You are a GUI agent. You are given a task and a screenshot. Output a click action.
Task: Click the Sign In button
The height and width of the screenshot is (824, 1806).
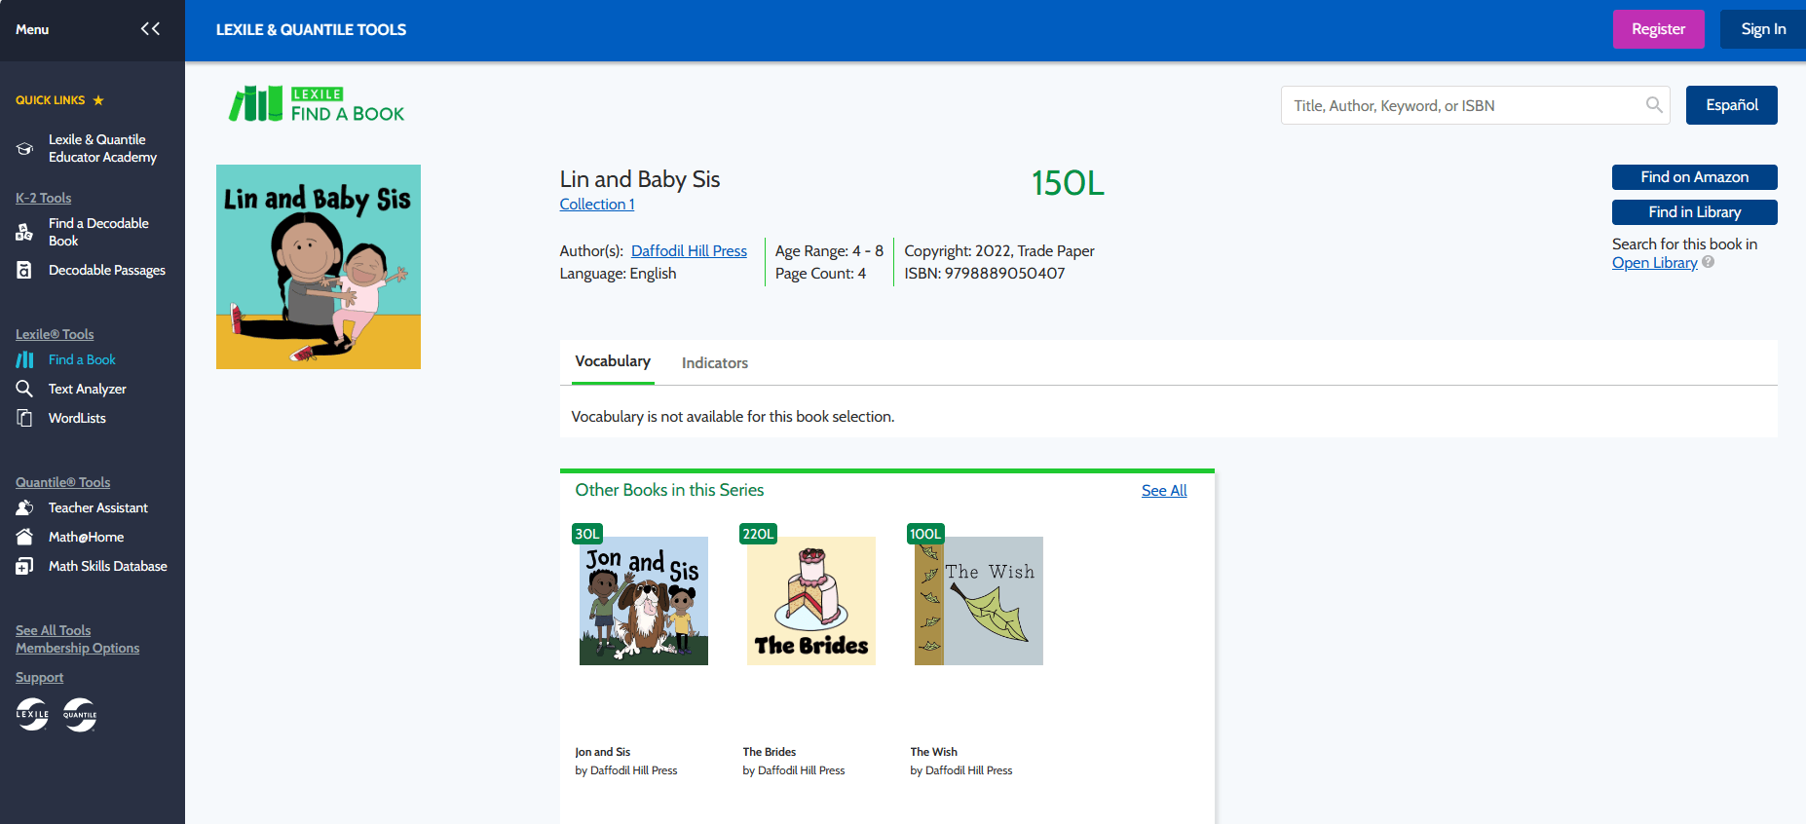tap(1763, 29)
